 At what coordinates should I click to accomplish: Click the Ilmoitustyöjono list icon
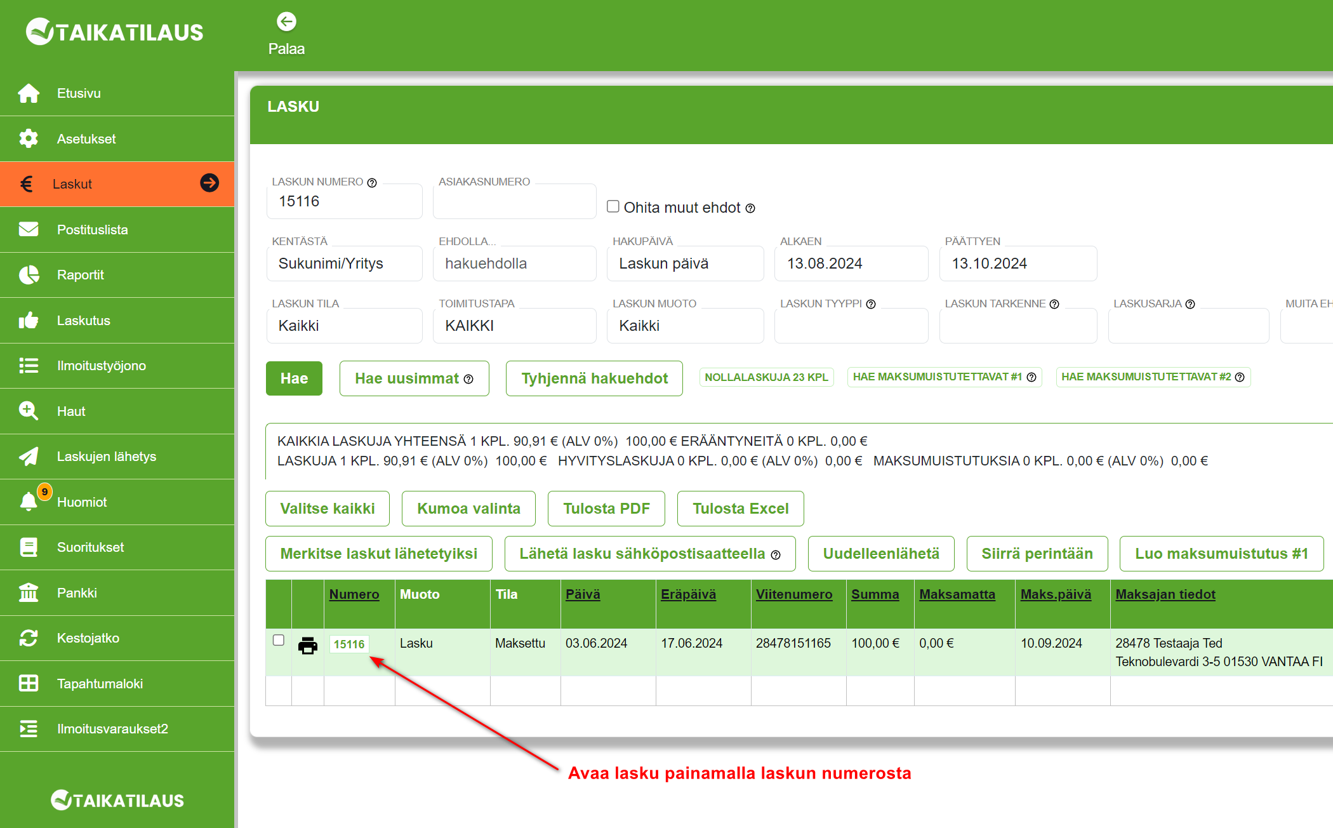[x=29, y=366]
